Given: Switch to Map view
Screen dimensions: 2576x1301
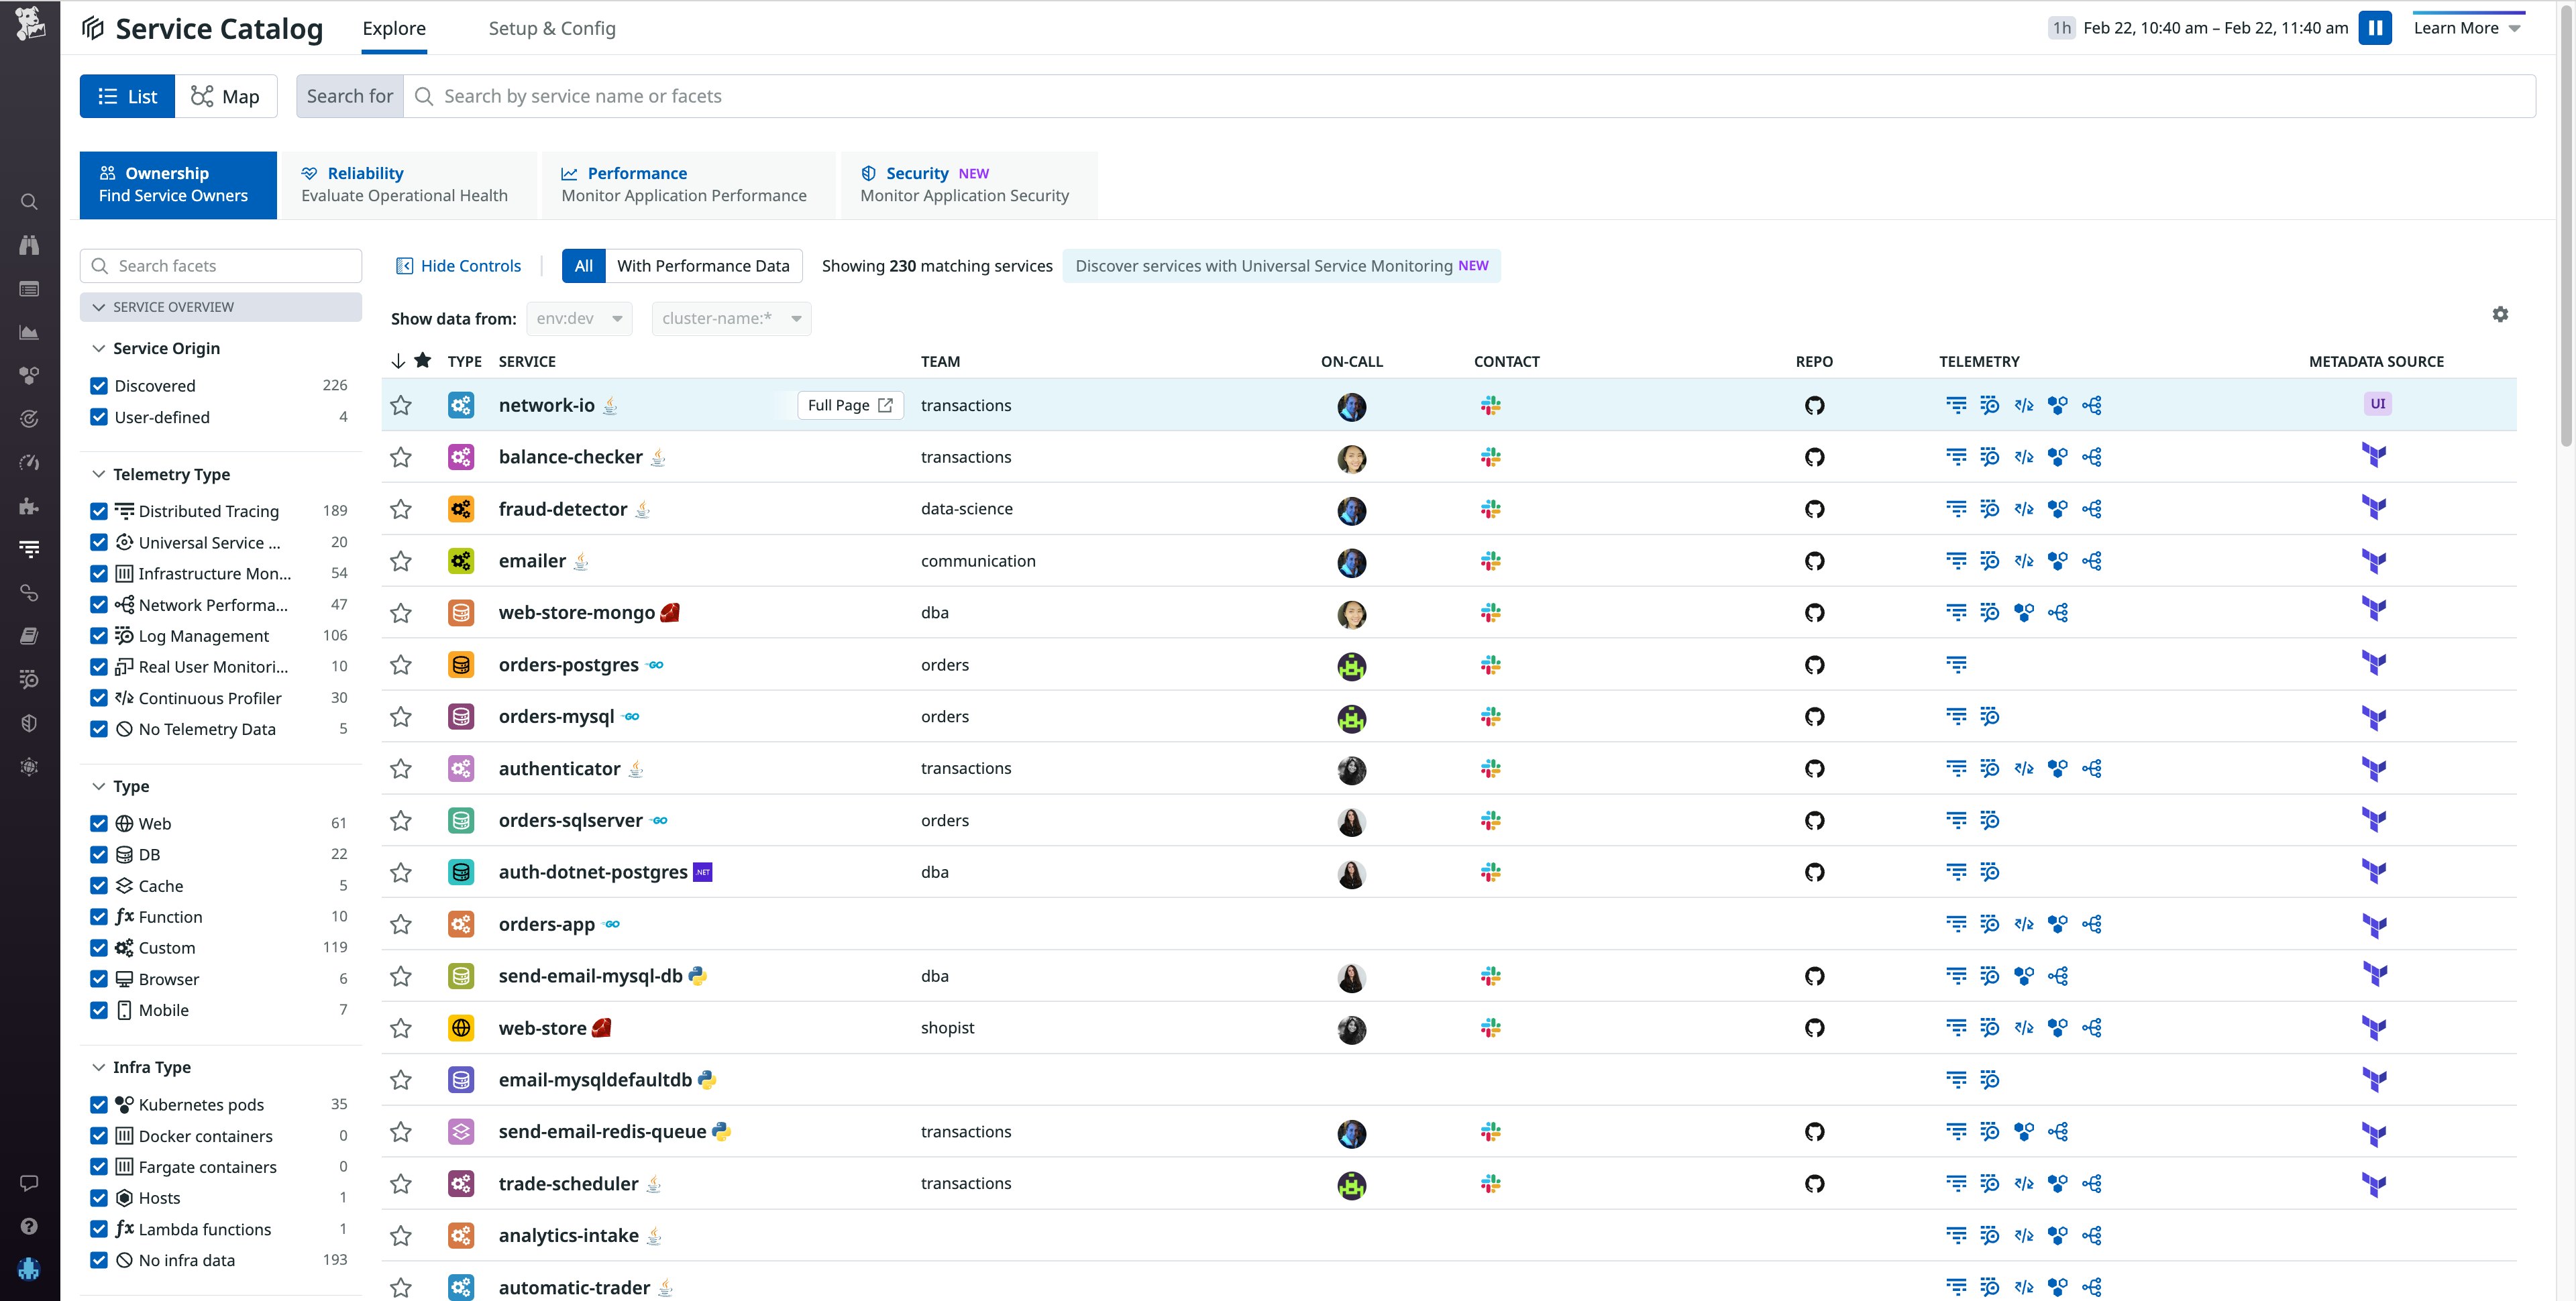Looking at the screenshot, I should 226,96.
